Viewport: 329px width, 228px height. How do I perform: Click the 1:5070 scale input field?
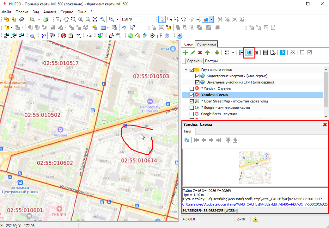(131, 19)
